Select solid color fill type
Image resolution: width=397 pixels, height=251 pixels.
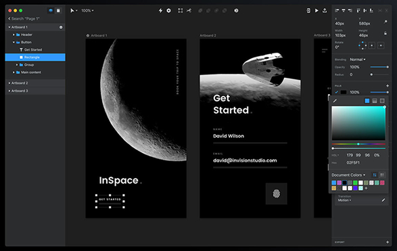pyautogui.click(x=367, y=101)
